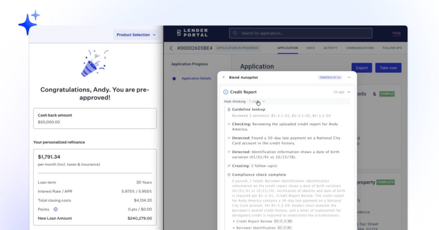The height and width of the screenshot is (230, 439).
Task: Switch to the Application tab
Action: click(x=288, y=48)
